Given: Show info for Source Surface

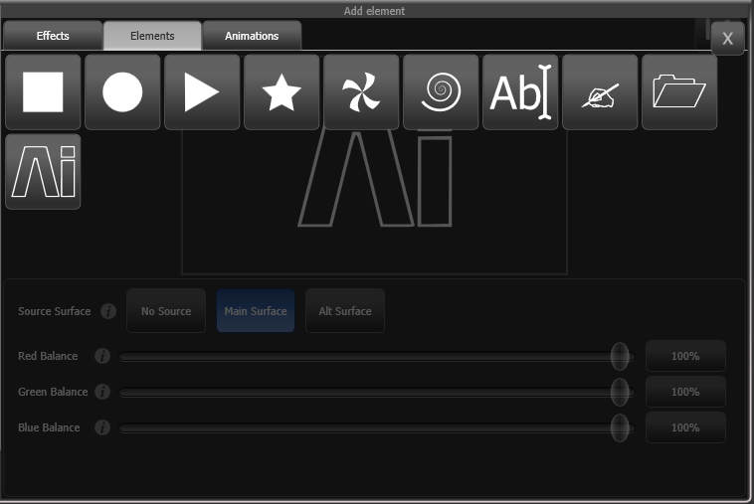Looking at the screenshot, I should coord(108,311).
